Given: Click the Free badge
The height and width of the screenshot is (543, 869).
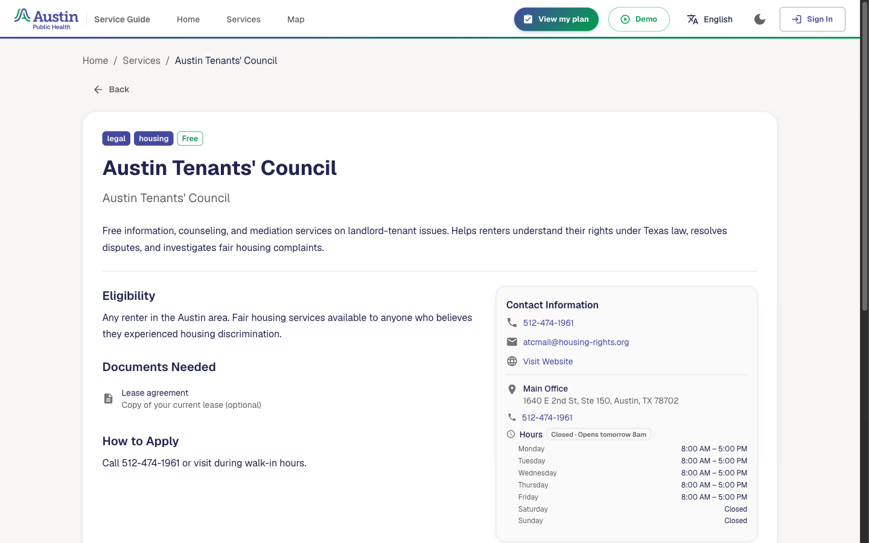Looking at the screenshot, I should click(x=190, y=139).
